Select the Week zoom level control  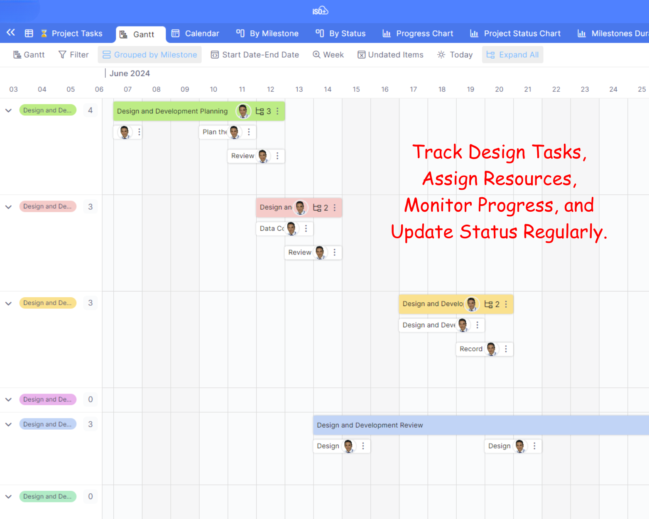pos(328,55)
